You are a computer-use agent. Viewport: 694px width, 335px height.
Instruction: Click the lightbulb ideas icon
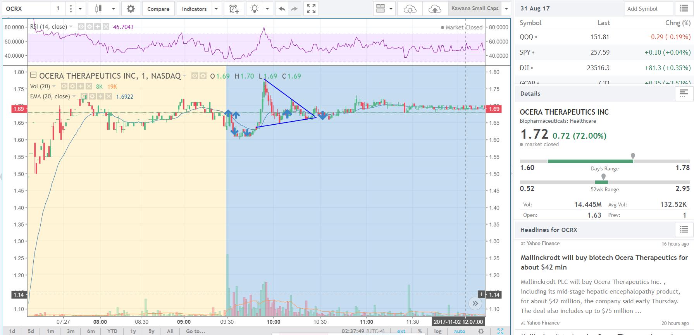255,9
